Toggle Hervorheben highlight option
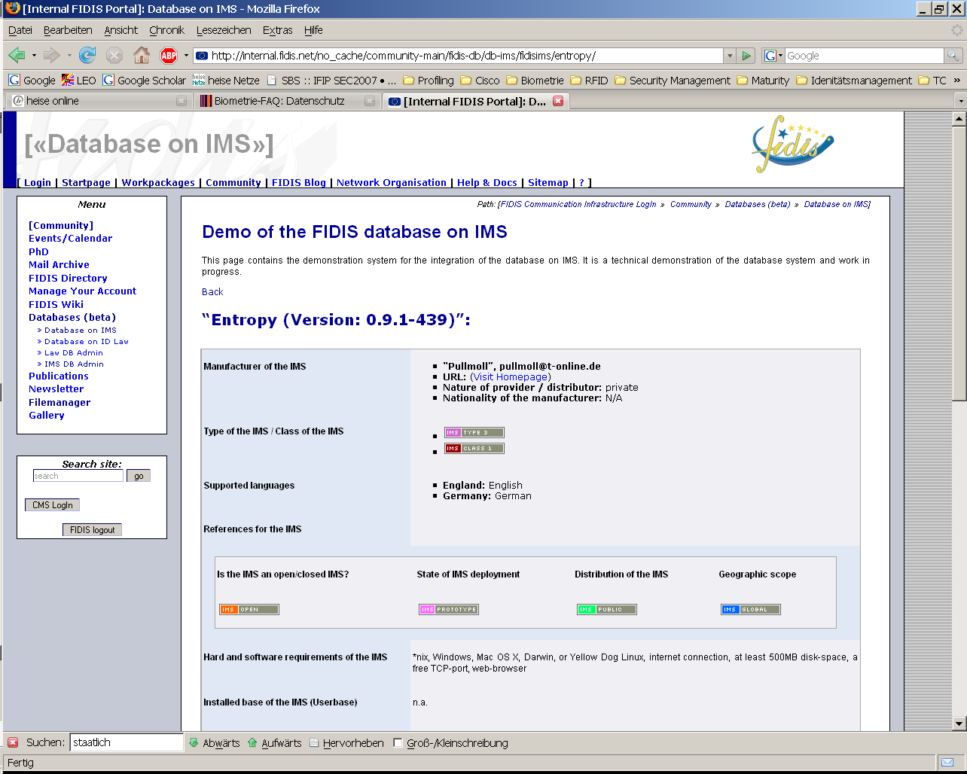 point(346,743)
